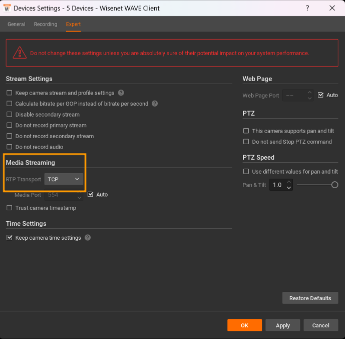Click Restore Defaults button
This screenshot has height=339, width=345.
[x=310, y=298]
